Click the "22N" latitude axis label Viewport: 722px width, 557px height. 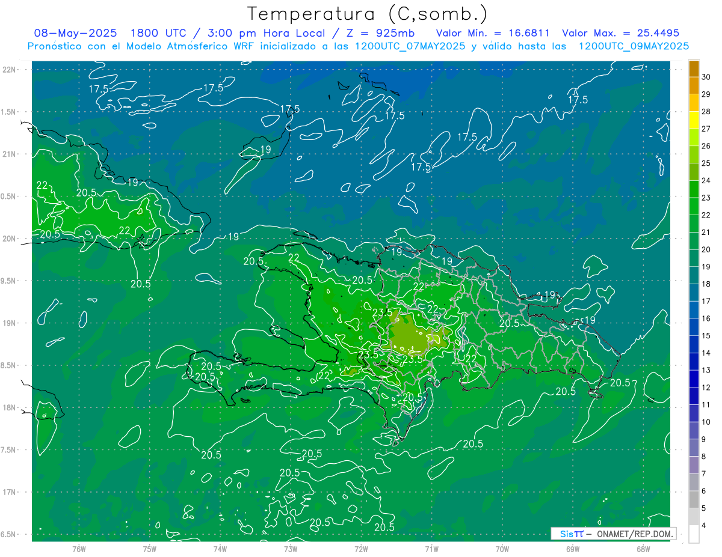pyautogui.click(x=9, y=70)
